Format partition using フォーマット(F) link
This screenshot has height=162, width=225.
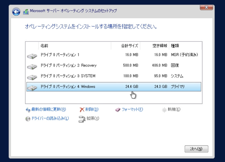tap(132, 109)
